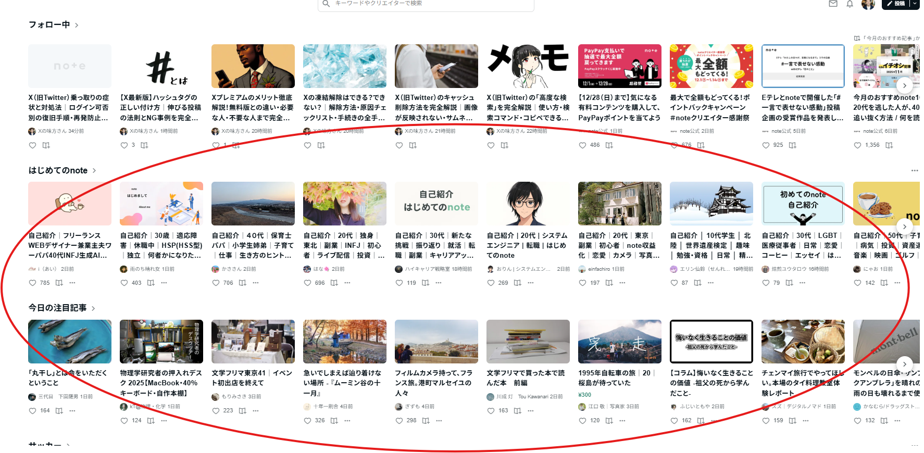The image size is (924, 453).
Task: Open the messages envelope icon in header
Action: point(833,4)
